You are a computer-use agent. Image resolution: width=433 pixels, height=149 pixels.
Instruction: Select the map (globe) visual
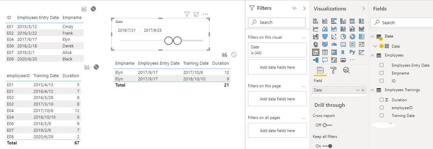tap(316, 44)
